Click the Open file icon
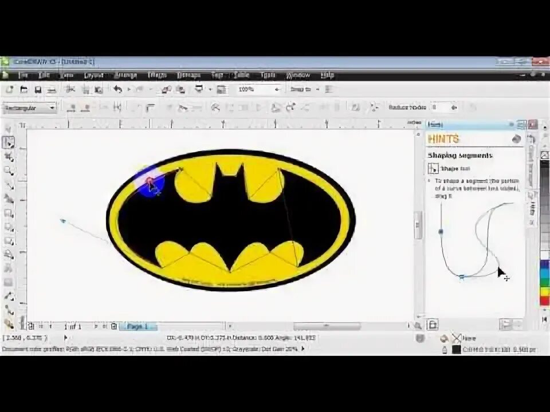Viewport: 550px width, 412px height. click(x=24, y=90)
